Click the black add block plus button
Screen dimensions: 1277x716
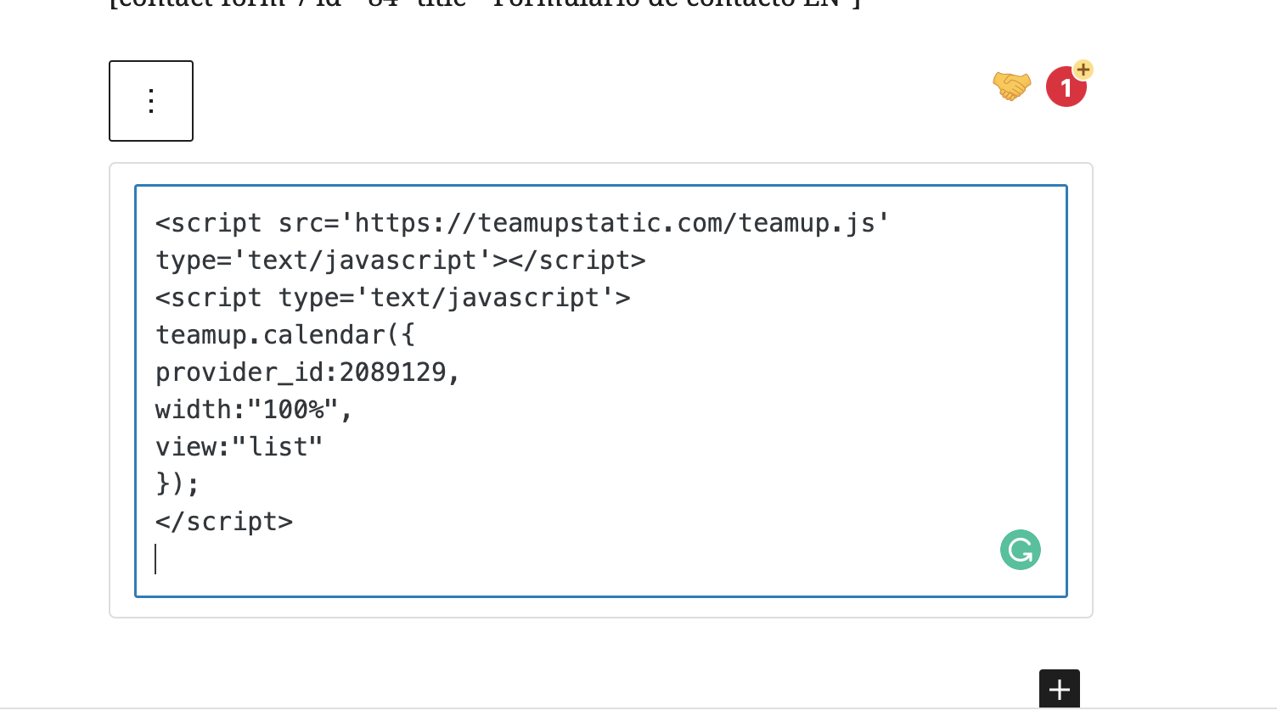coord(1059,689)
